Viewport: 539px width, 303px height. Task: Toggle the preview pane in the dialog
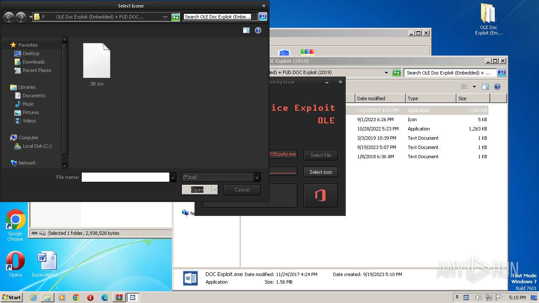point(246,30)
